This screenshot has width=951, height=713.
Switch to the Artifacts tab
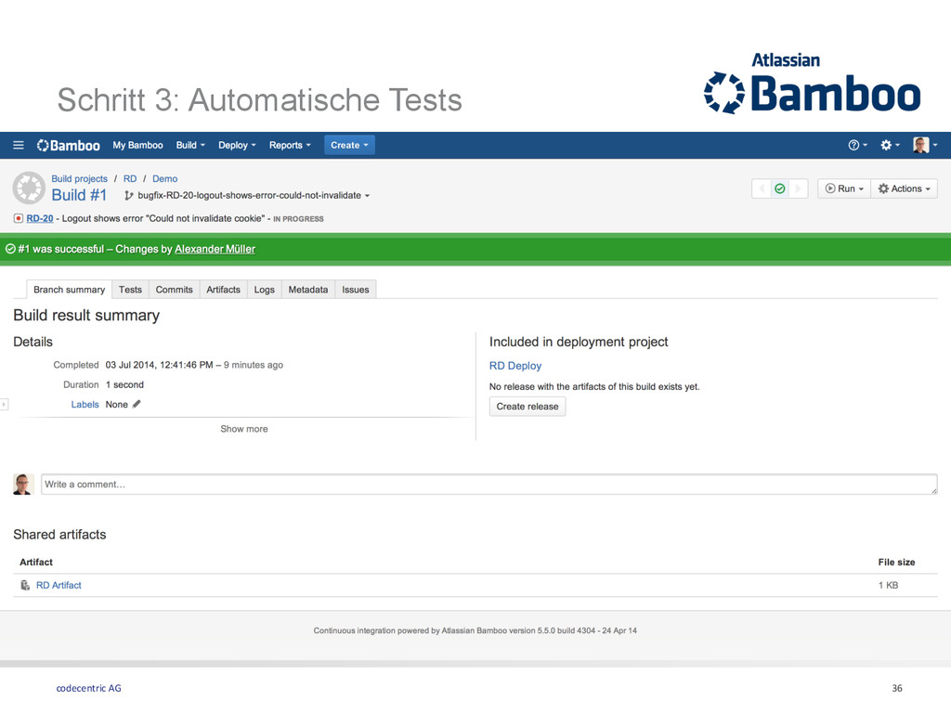pos(223,290)
